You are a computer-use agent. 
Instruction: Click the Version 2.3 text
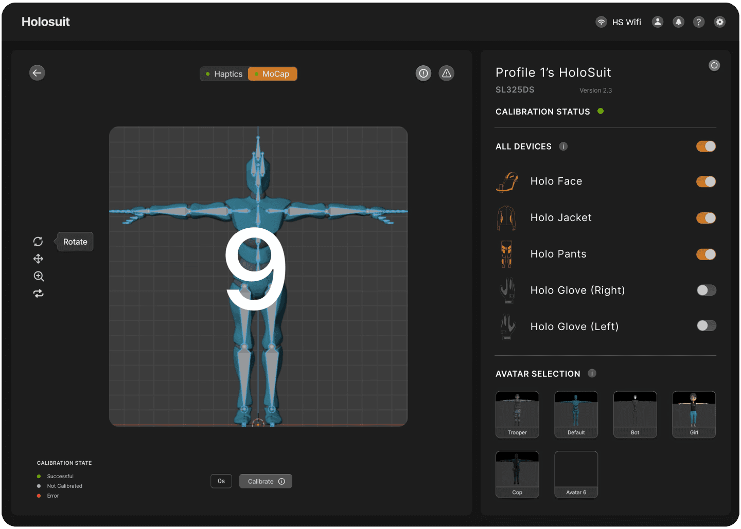pyautogui.click(x=596, y=90)
